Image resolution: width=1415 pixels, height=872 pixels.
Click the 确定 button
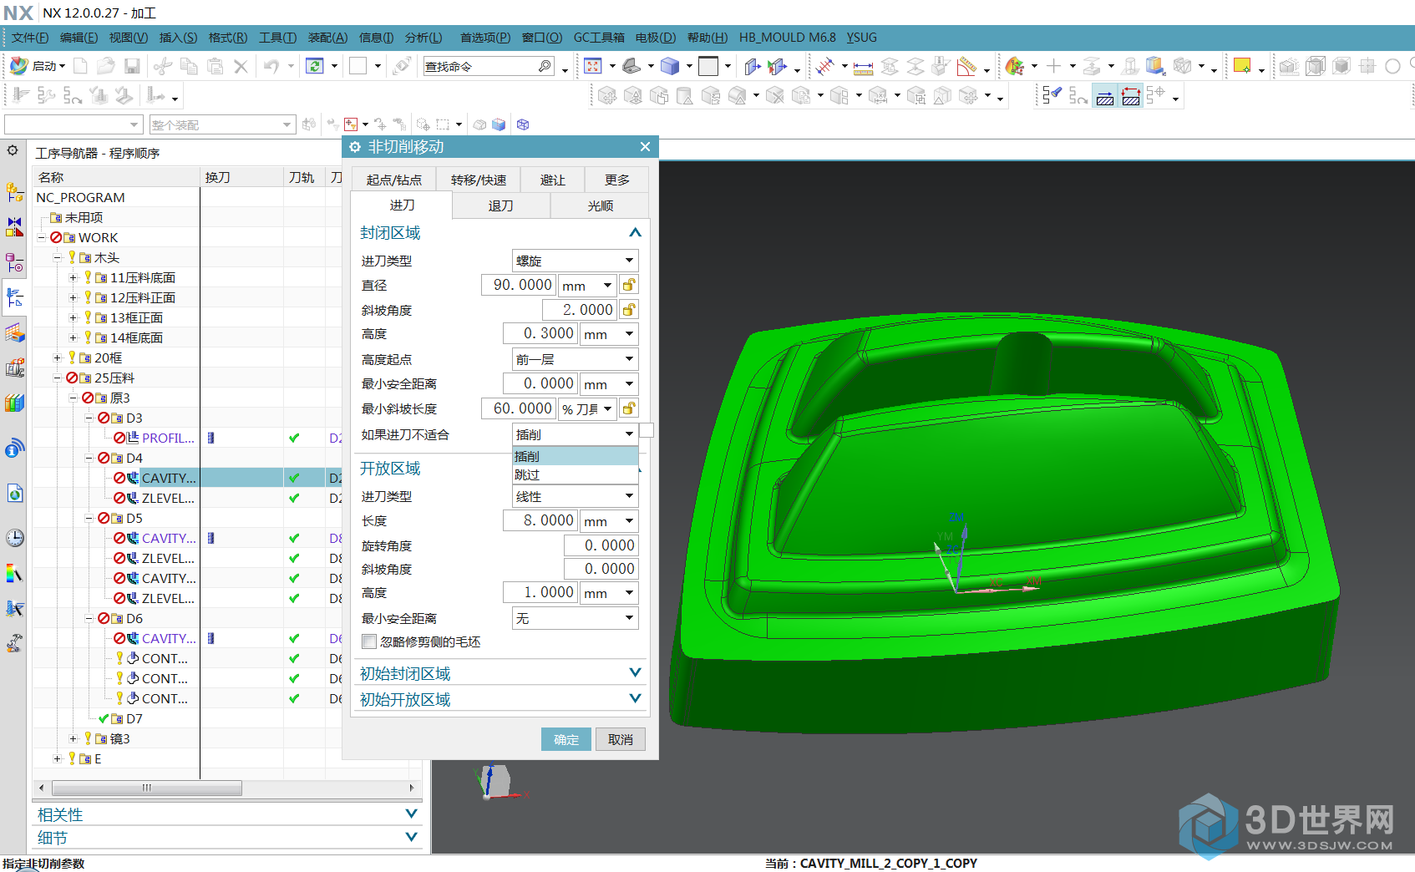pyautogui.click(x=566, y=739)
